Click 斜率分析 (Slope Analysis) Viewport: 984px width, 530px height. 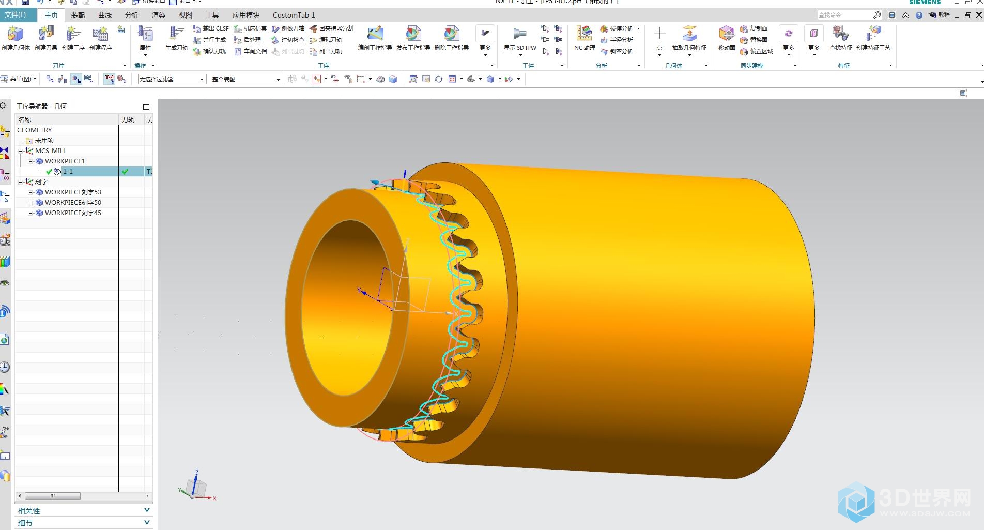[617, 51]
